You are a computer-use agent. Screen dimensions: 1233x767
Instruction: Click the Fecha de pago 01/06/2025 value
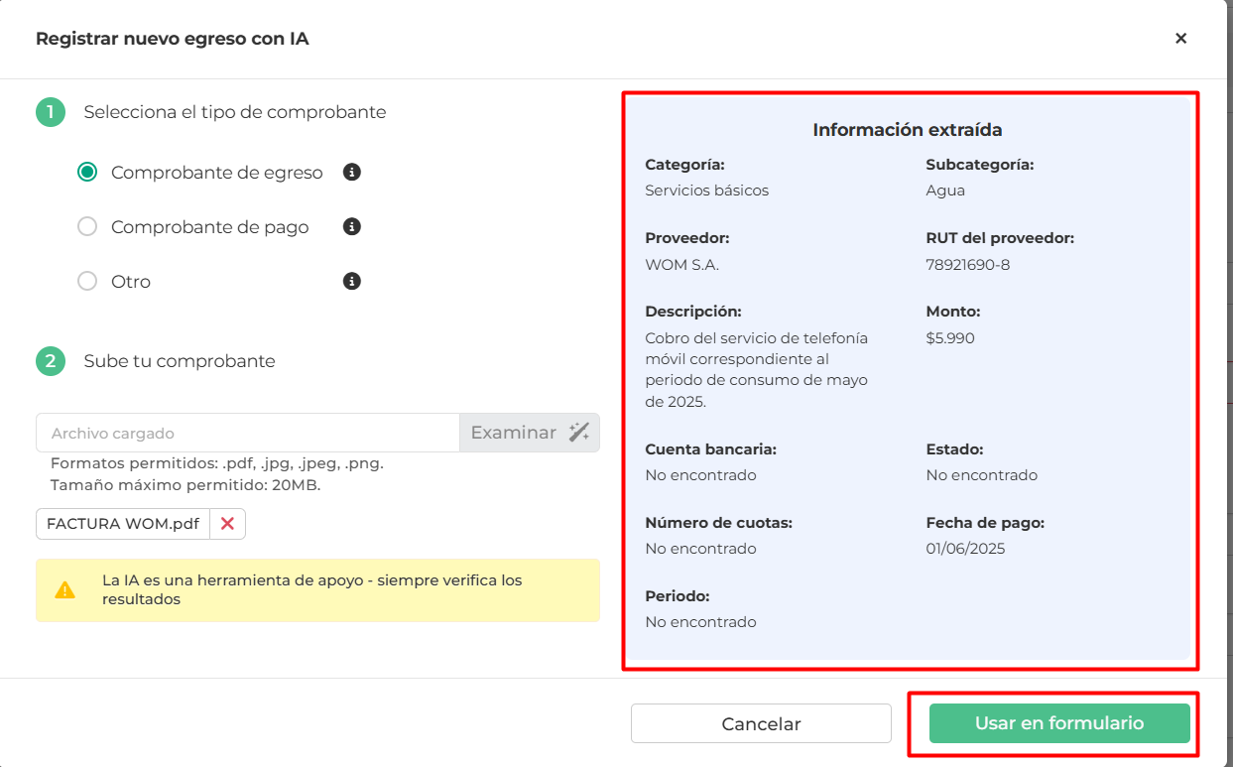point(965,549)
